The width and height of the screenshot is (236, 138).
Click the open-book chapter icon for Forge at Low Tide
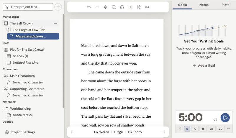click(x=9, y=30)
